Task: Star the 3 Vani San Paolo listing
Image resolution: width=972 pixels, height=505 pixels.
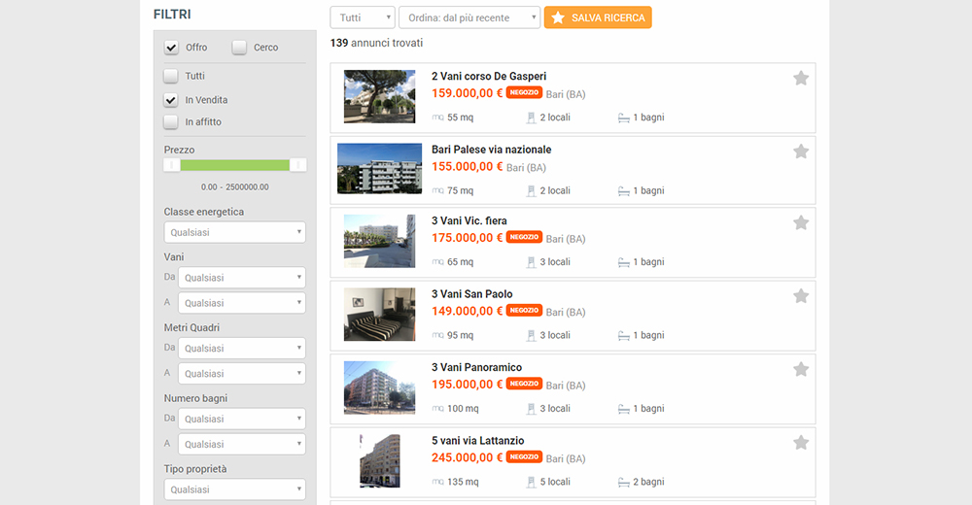Action: [801, 295]
